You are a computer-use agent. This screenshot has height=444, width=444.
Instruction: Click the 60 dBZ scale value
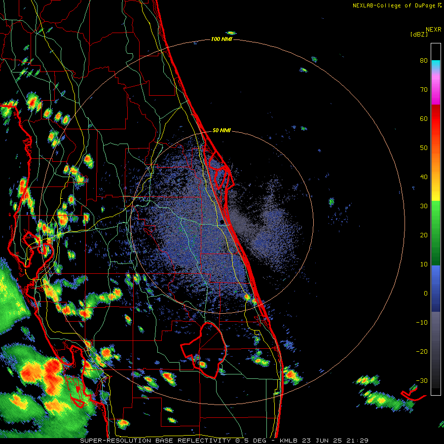424,119
